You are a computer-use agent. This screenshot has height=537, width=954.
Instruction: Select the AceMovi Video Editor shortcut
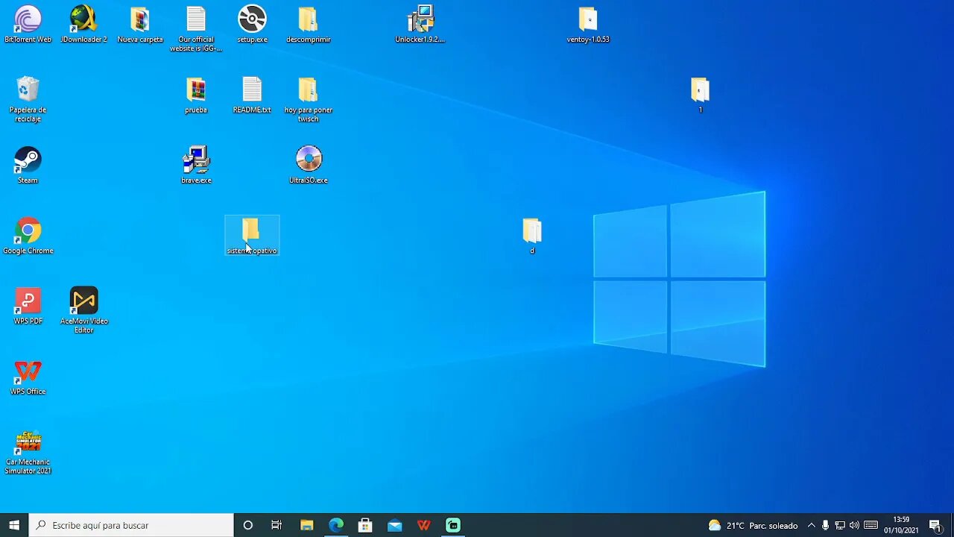tap(83, 310)
